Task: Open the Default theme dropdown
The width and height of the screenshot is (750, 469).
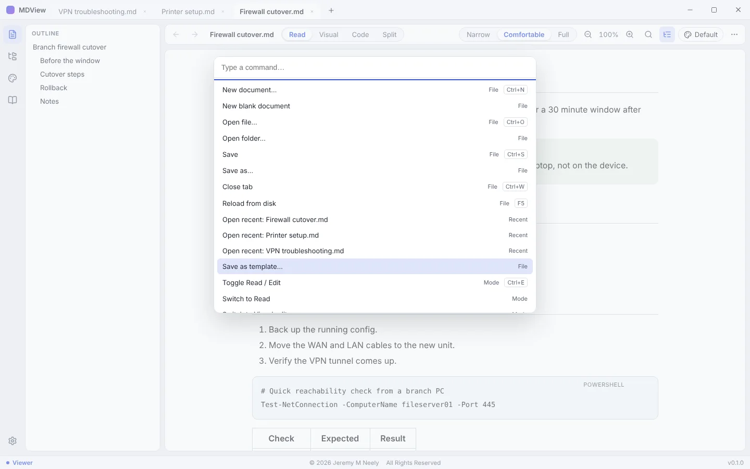Action: (701, 34)
